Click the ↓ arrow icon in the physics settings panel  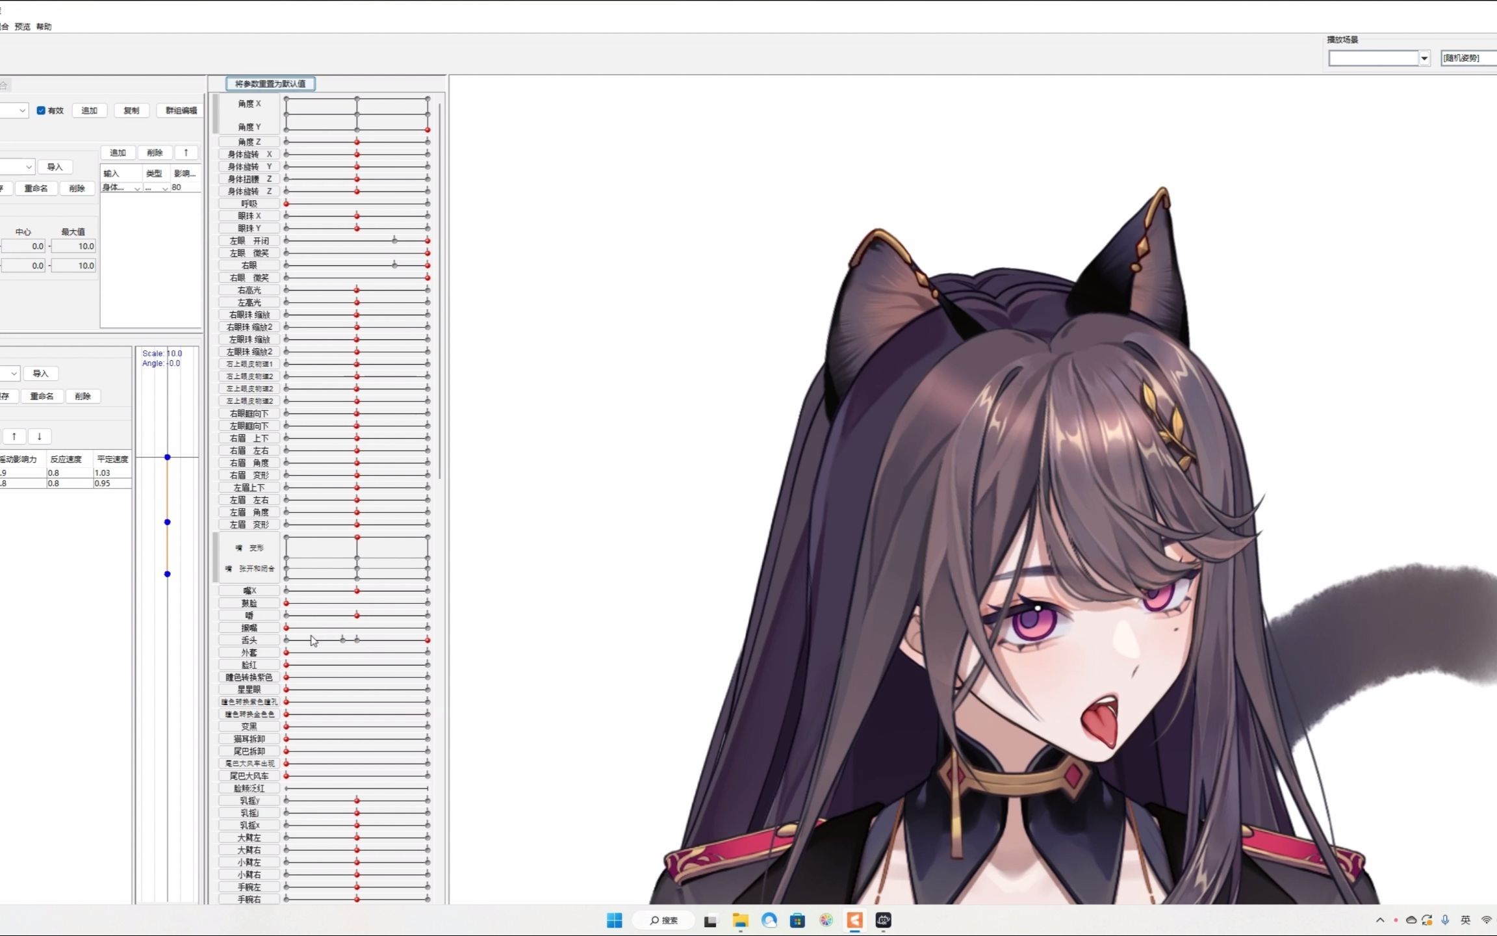tap(40, 436)
